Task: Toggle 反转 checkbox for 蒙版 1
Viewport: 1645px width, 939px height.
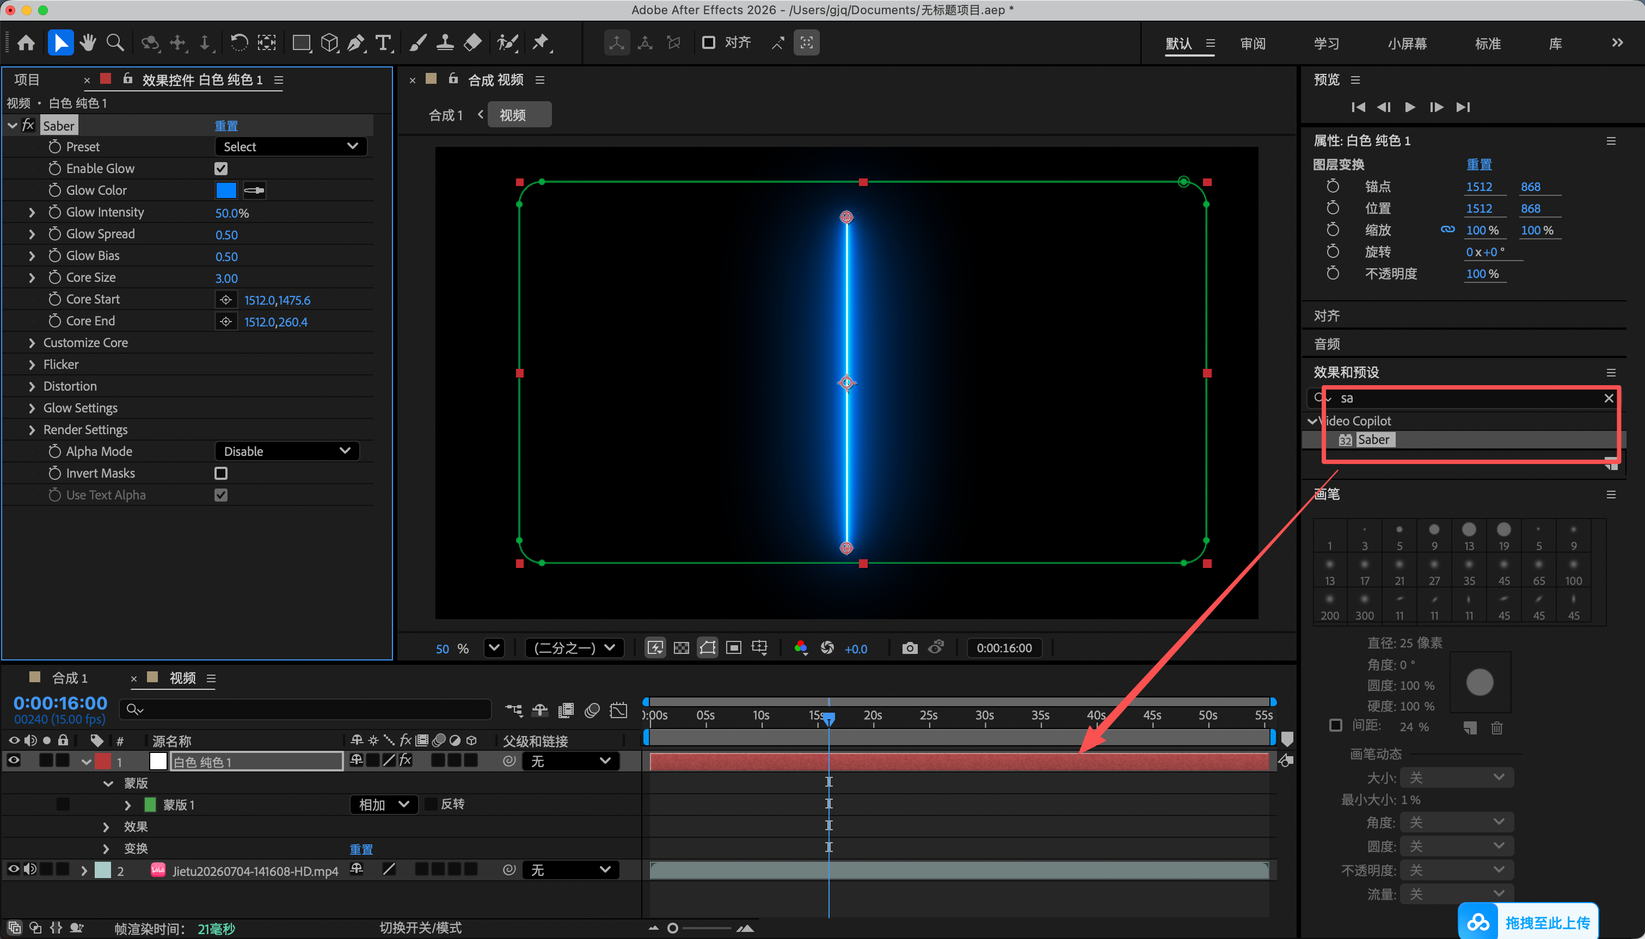Action: click(431, 804)
